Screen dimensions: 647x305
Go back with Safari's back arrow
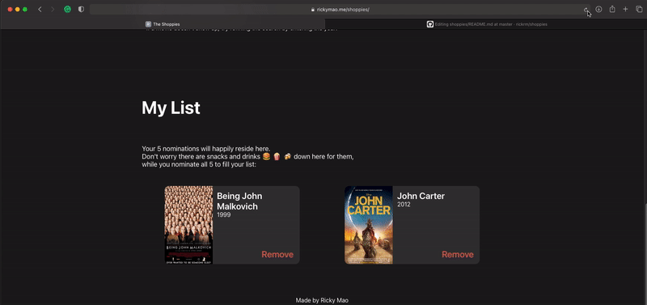[x=40, y=10]
